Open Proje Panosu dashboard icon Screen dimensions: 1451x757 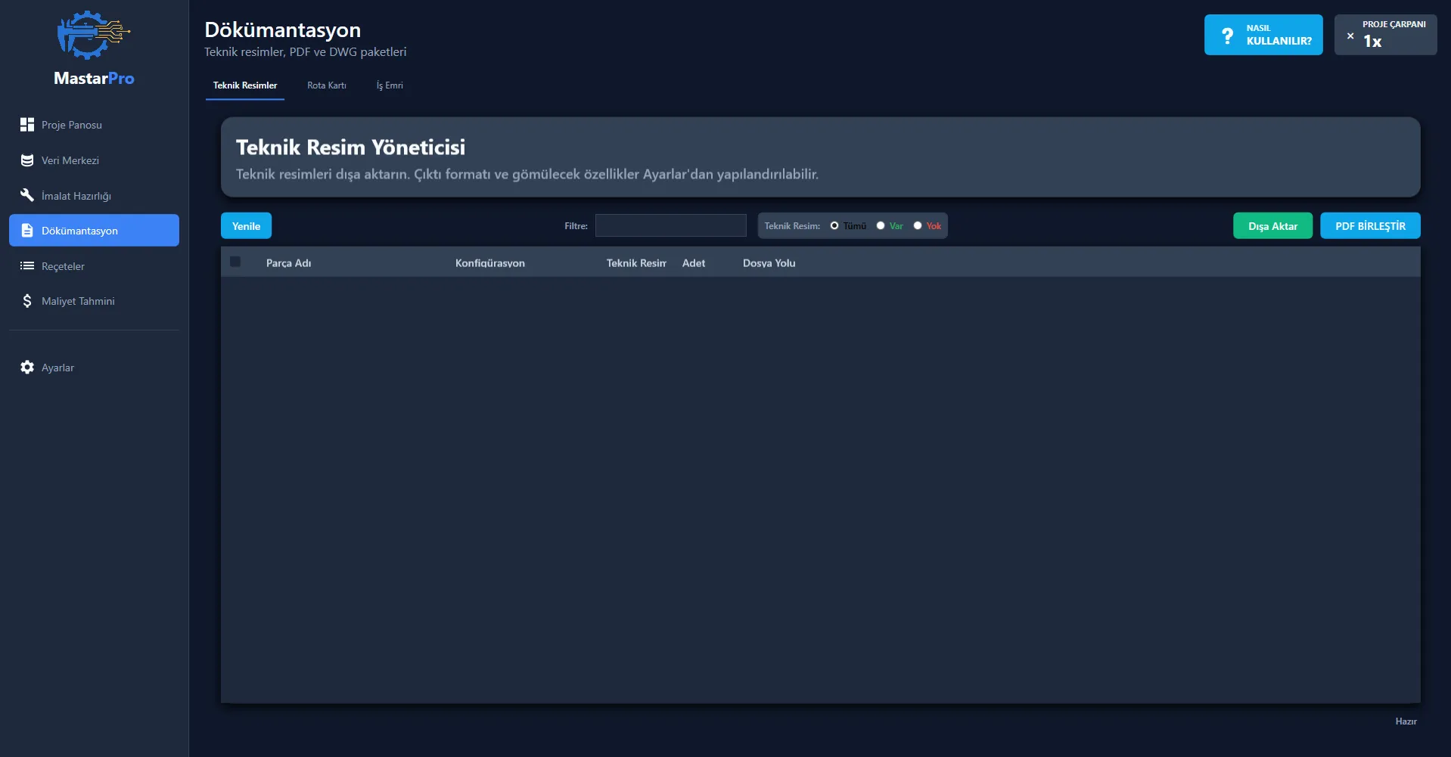(x=27, y=125)
